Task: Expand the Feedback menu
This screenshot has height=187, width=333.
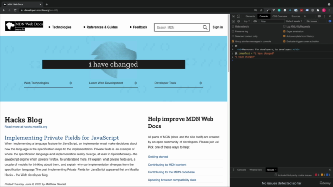Action: pos(138,27)
